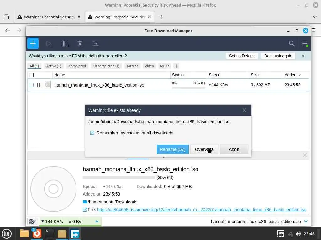The width and height of the screenshot is (321, 240).
Task: Open Firefox from the taskbar
Action: coord(37,233)
